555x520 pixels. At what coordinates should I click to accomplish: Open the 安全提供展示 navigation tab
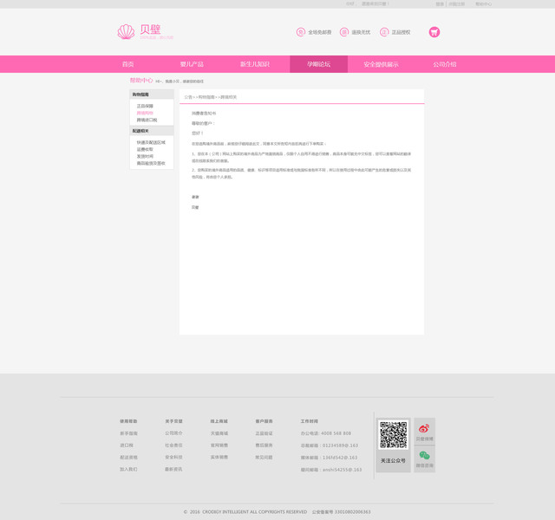coord(382,64)
